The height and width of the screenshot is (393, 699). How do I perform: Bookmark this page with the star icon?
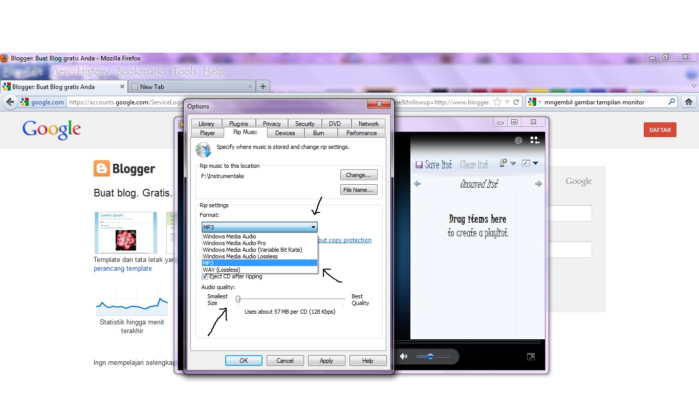pos(497,102)
